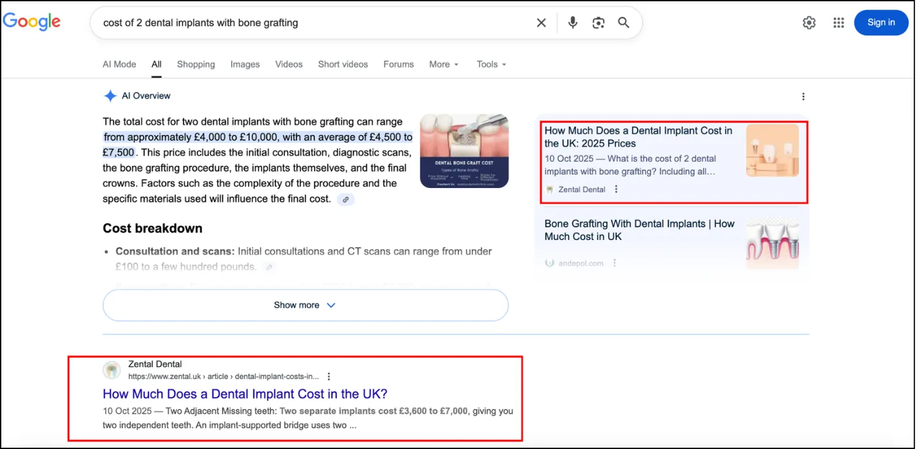Open dental bone graft cost image

coord(464,151)
